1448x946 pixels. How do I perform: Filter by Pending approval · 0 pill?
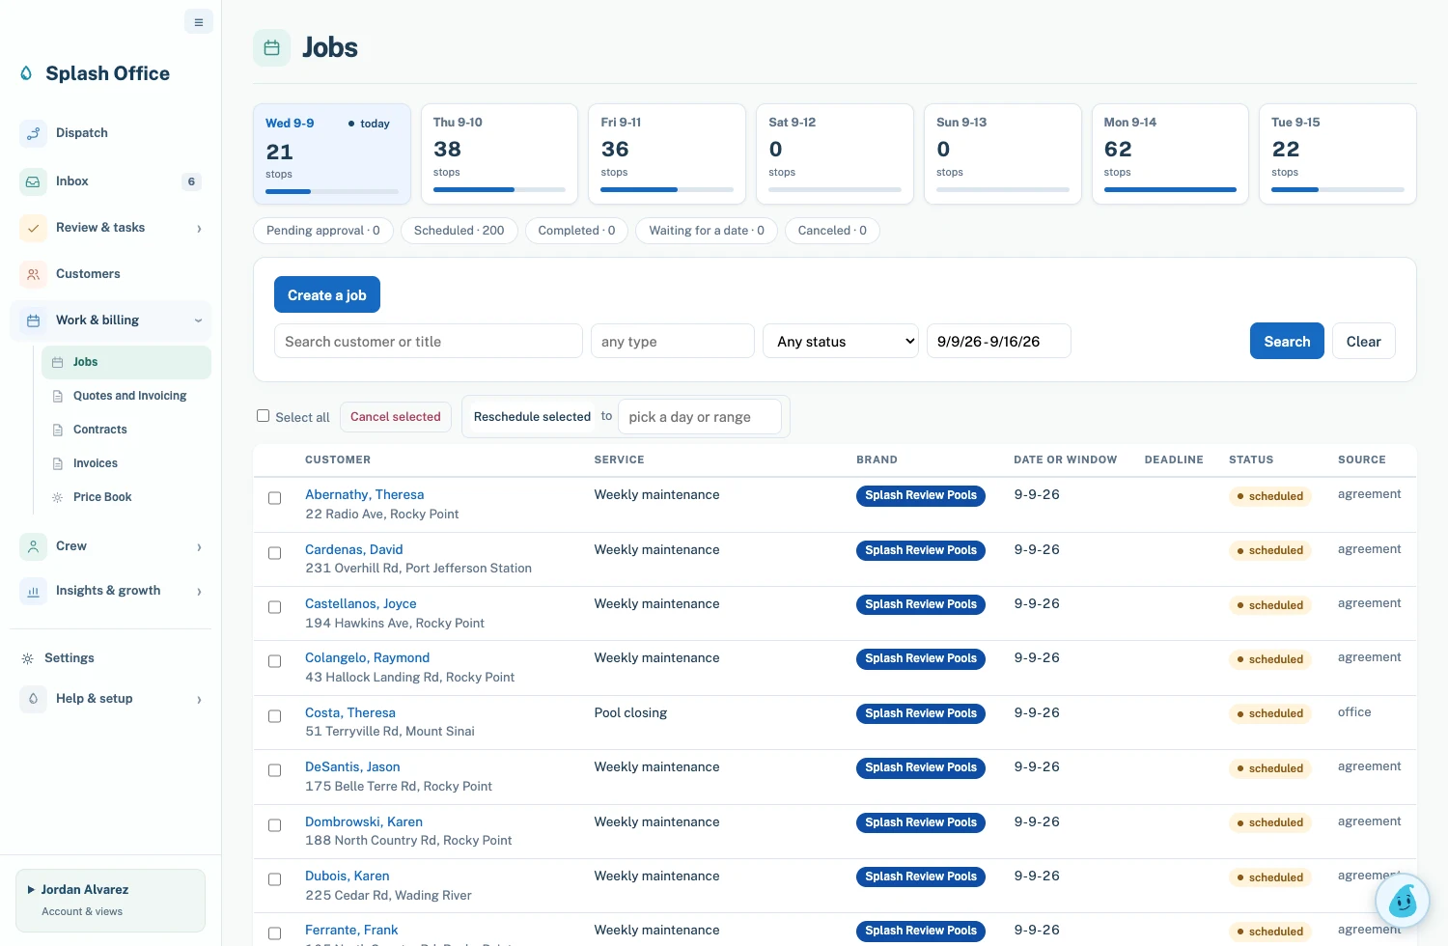pos(323,231)
